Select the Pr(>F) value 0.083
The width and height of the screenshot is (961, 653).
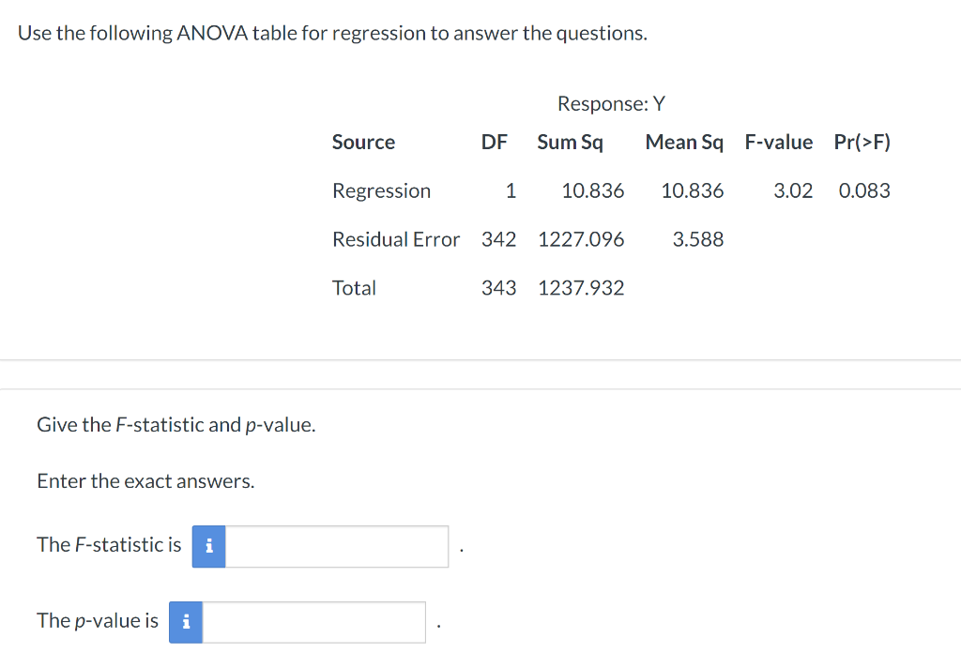tap(864, 190)
